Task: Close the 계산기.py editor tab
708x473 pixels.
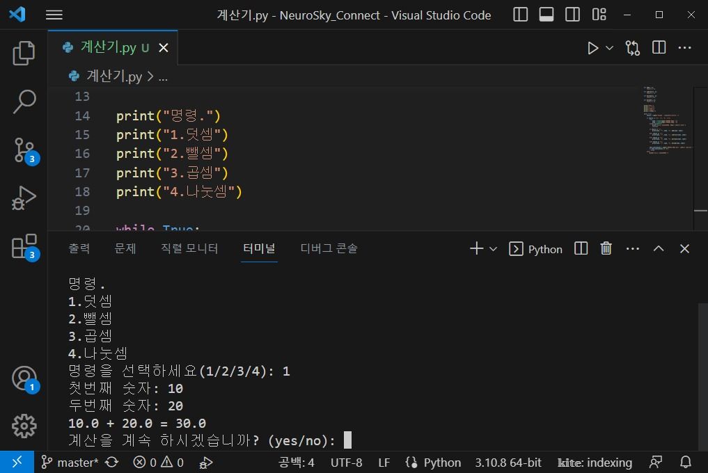Action: 164,47
